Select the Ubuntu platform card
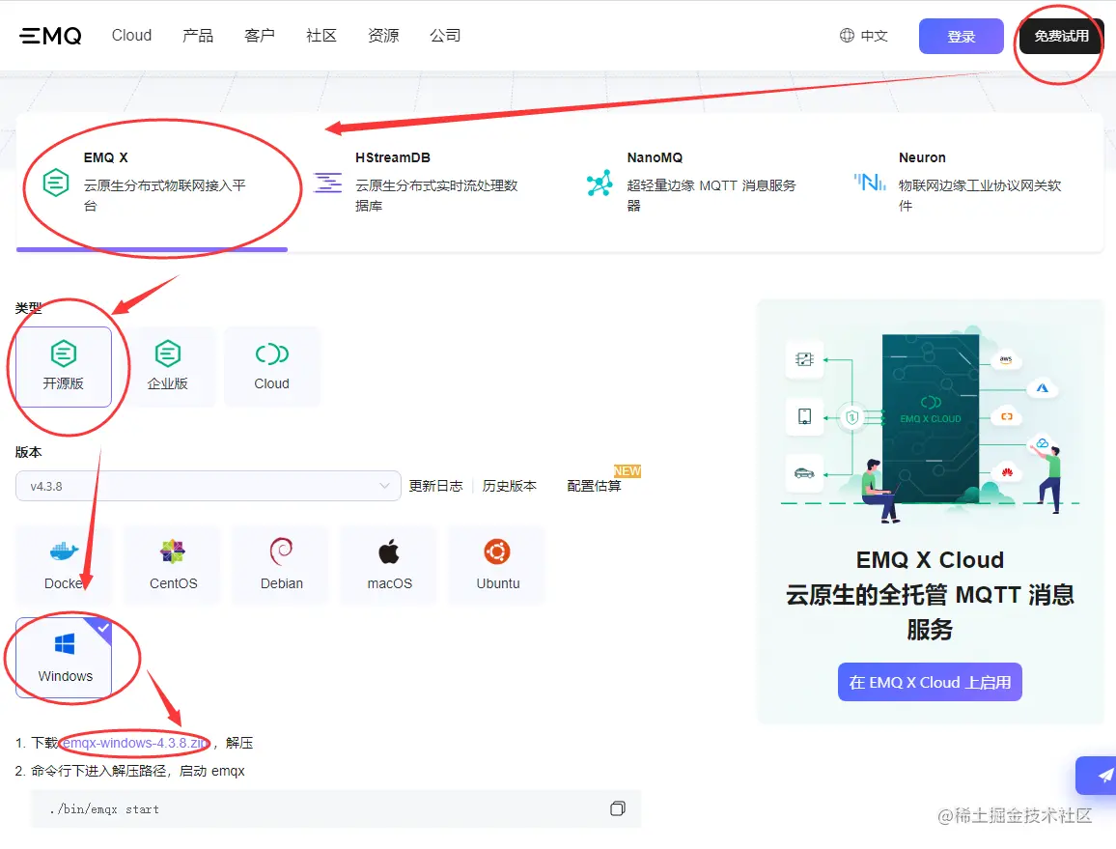The height and width of the screenshot is (849, 1116). [497, 566]
